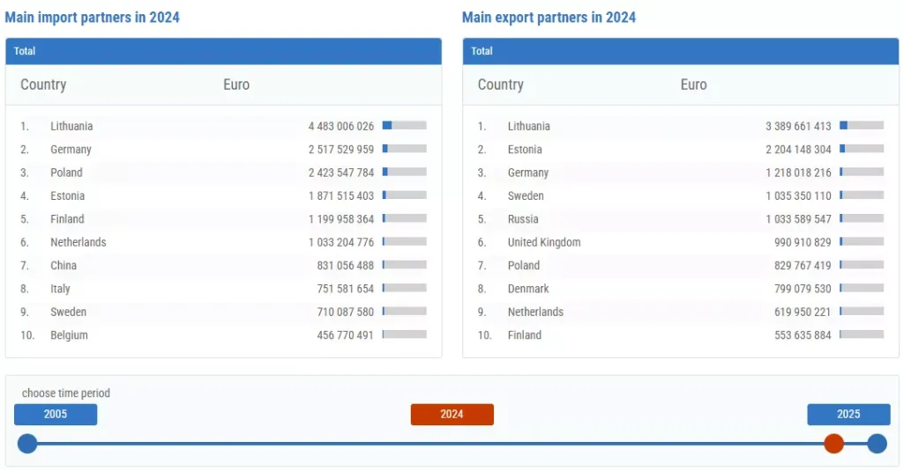
Task: Click the Main import partners in 2024 heading
Action: coord(92,18)
